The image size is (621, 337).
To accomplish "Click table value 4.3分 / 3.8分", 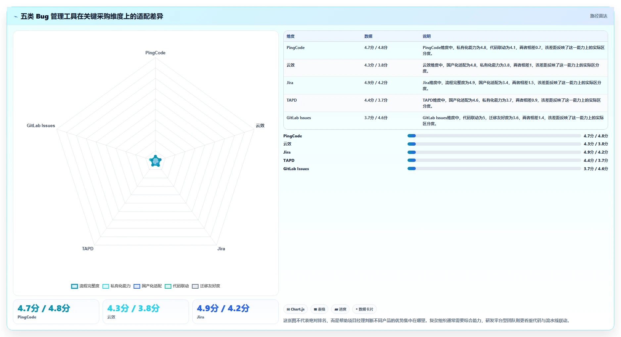I will click(x=376, y=65).
